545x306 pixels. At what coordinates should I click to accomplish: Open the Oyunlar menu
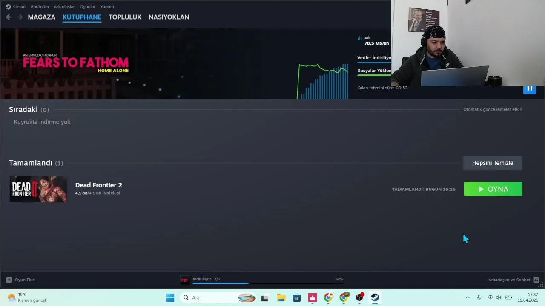tap(88, 7)
